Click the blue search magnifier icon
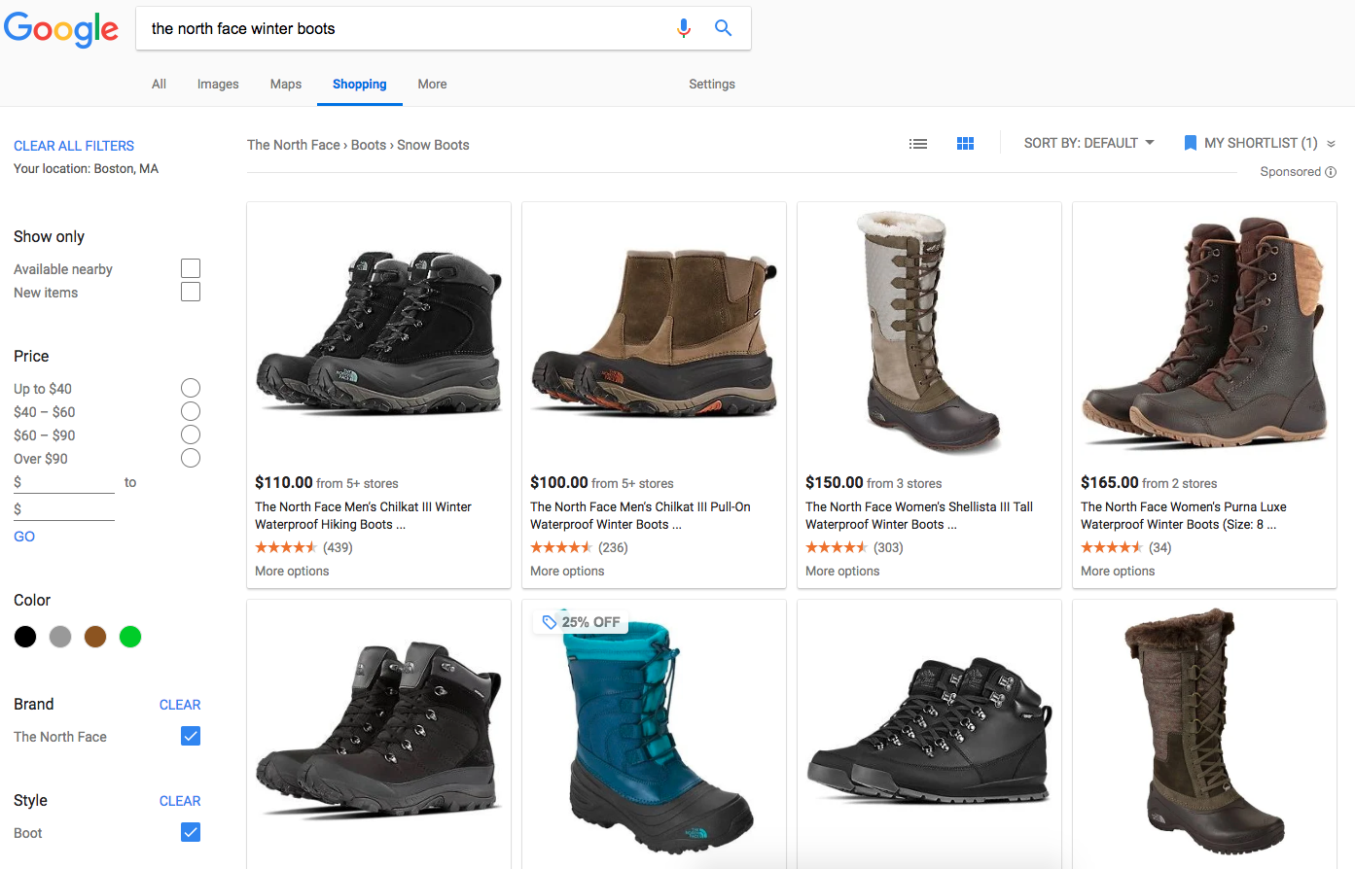Viewport: 1355px width, 869px height. (x=723, y=28)
